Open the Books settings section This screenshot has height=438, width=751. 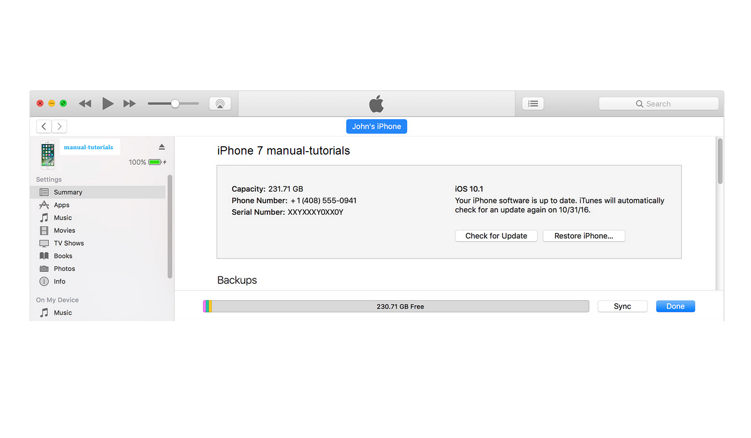pos(98,256)
